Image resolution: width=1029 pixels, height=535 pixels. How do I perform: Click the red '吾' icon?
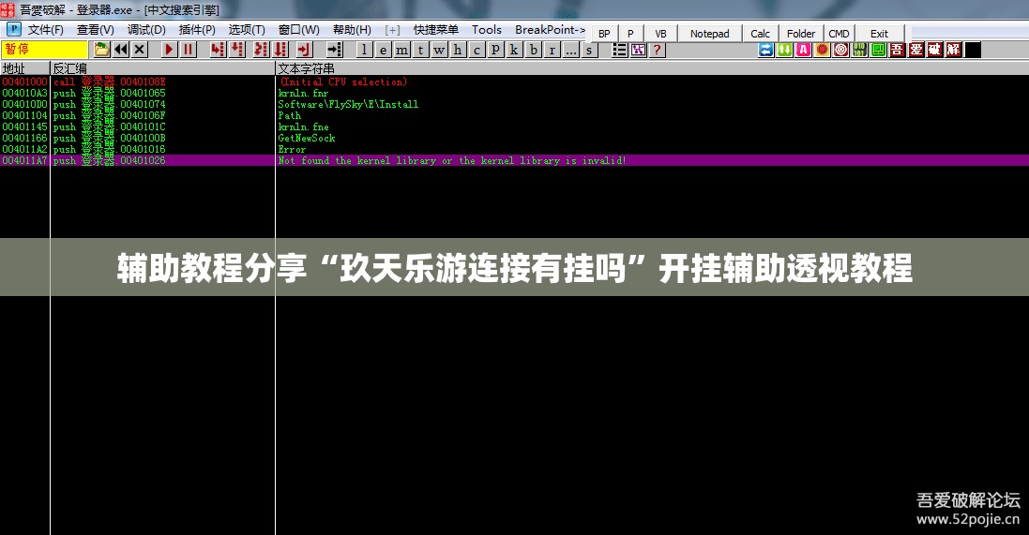click(x=897, y=50)
